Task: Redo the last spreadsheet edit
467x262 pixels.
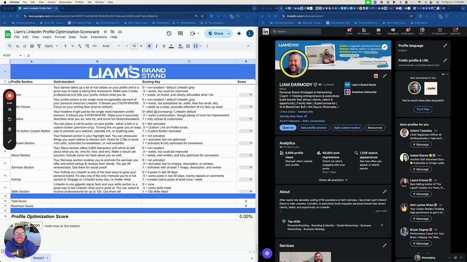Action: (x=24, y=46)
